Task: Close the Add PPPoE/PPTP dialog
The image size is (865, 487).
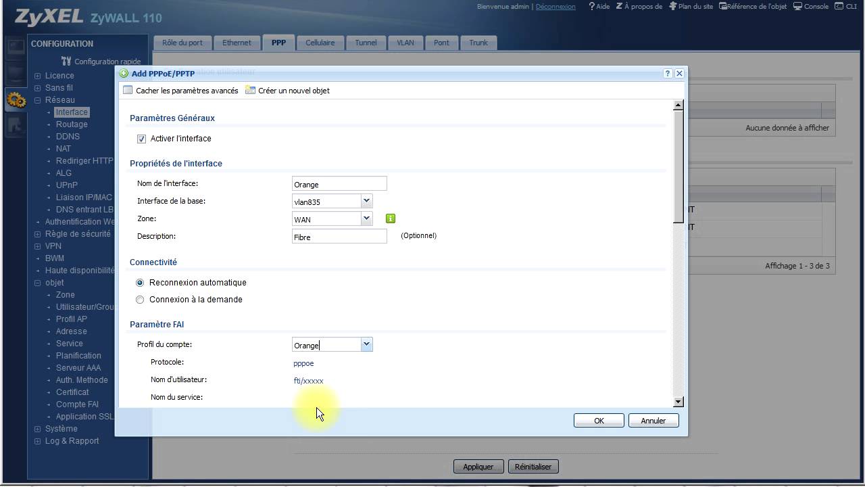Action: [x=679, y=74]
